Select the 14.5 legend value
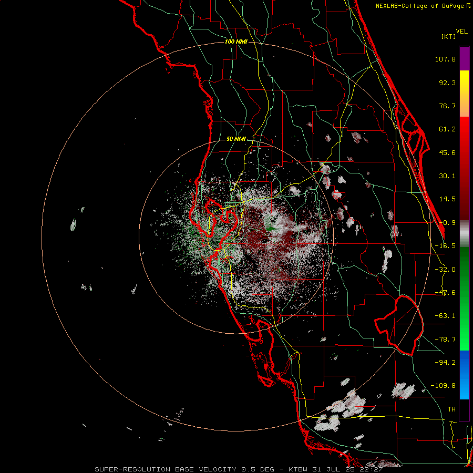The image size is (473, 473). [447, 199]
